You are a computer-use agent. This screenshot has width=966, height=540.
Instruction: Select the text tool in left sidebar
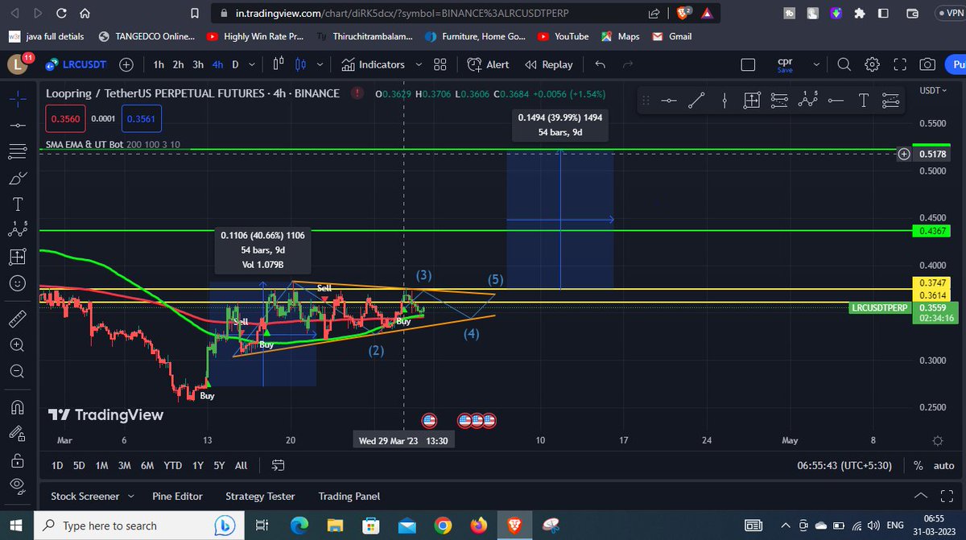pyautogui.click(x=18, y=204)
